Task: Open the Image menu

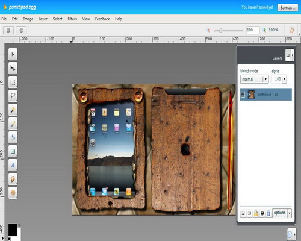Action: pos(28,19)
